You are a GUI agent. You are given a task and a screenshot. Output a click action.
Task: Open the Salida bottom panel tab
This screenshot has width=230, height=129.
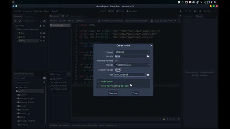(54, 125)
